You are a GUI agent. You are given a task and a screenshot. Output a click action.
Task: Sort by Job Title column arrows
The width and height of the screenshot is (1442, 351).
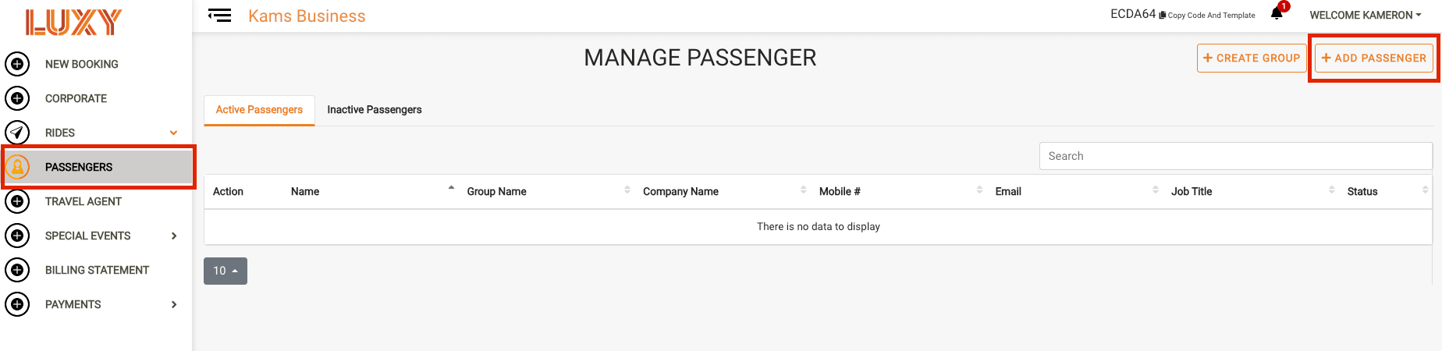(1331, 190)
